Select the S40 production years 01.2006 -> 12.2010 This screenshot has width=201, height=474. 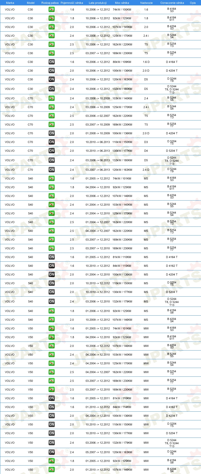click(x=98, y=311)
